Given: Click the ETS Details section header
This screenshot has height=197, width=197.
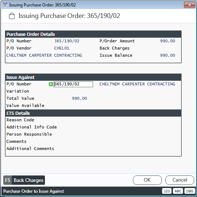Looking at the screenshot, I should [x=93, y=113].
